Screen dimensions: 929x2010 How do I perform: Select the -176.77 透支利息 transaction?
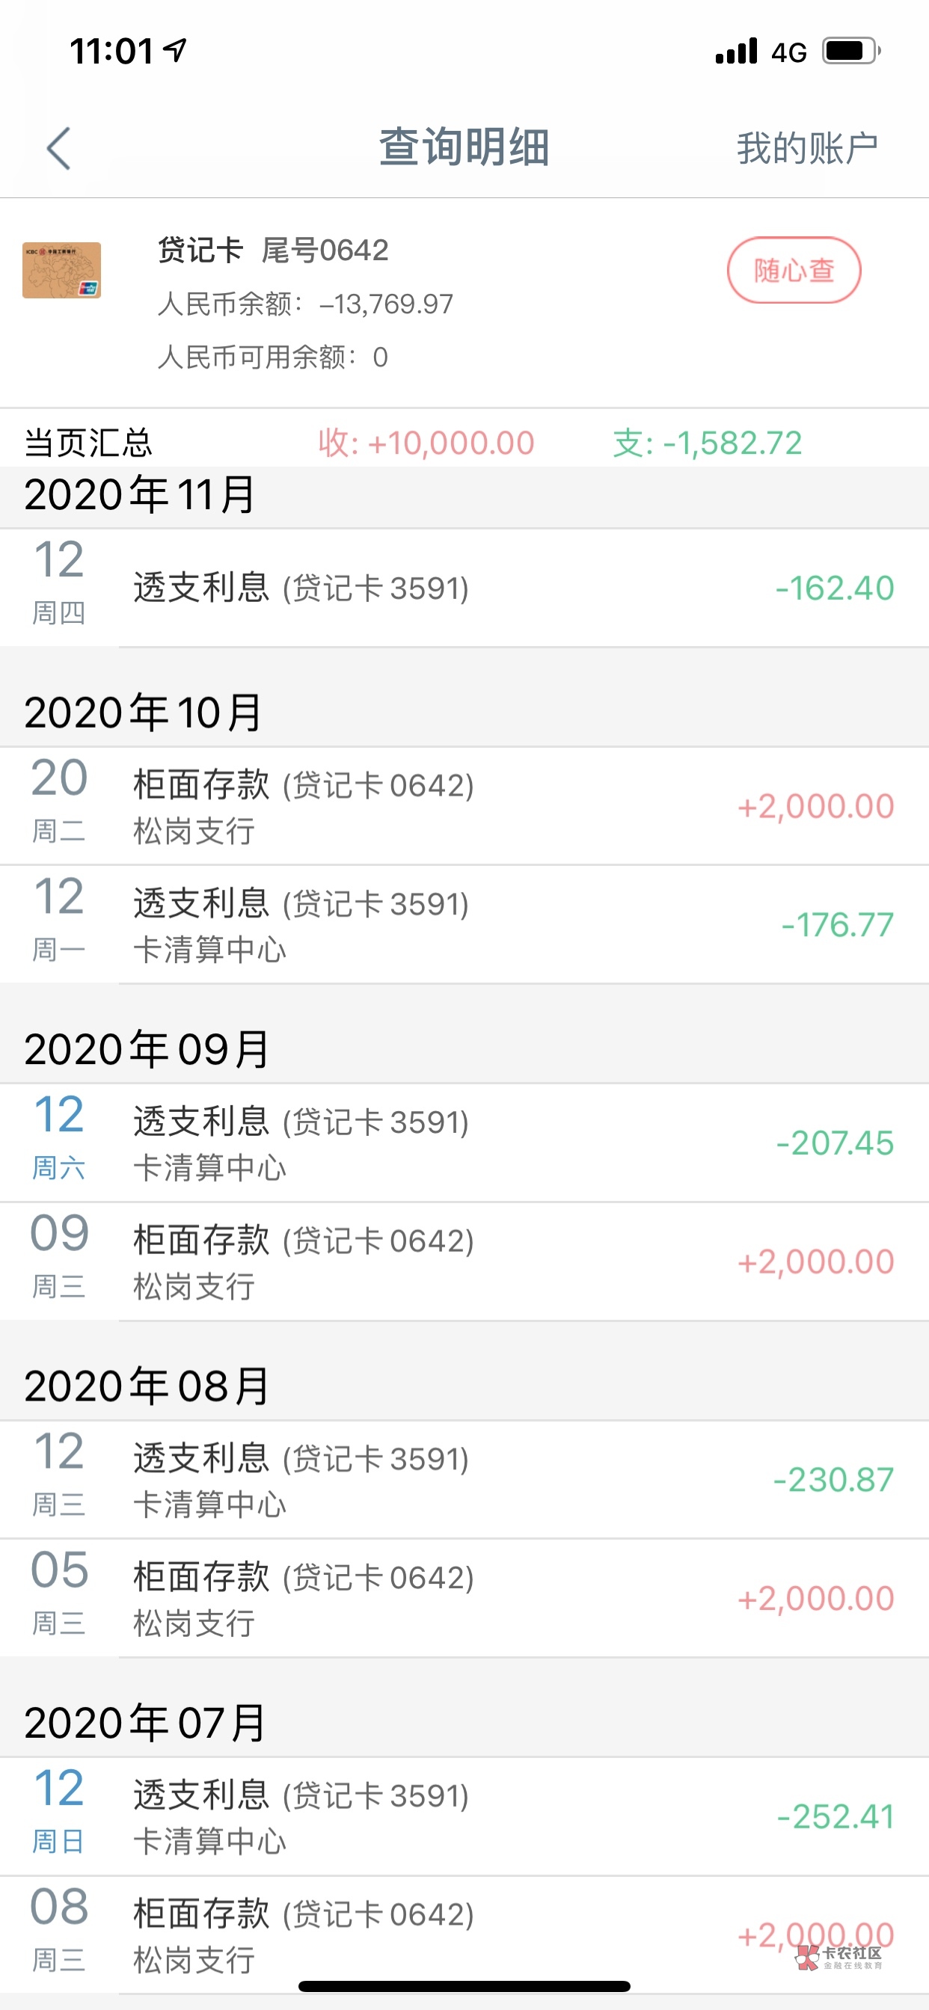464,925
